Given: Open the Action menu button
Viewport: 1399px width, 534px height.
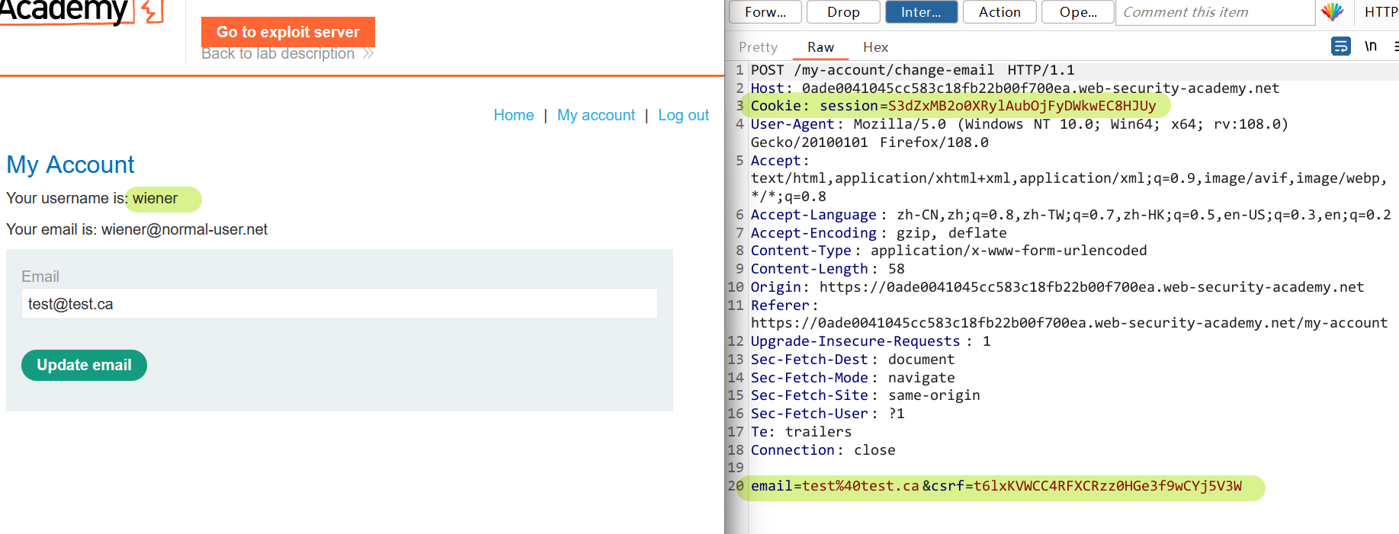Looking at the screenshot, I should pyautogui.click(x=999, y=12).
